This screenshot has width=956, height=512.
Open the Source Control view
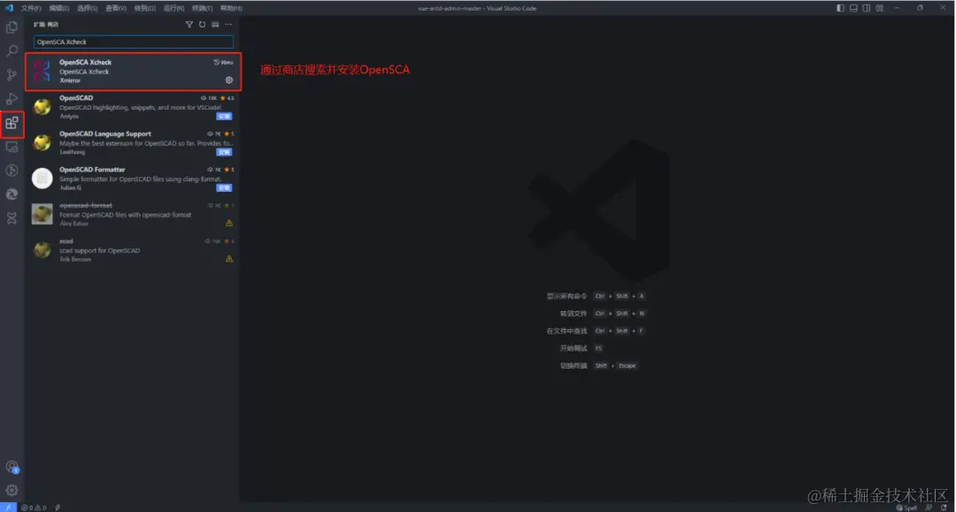12,75
